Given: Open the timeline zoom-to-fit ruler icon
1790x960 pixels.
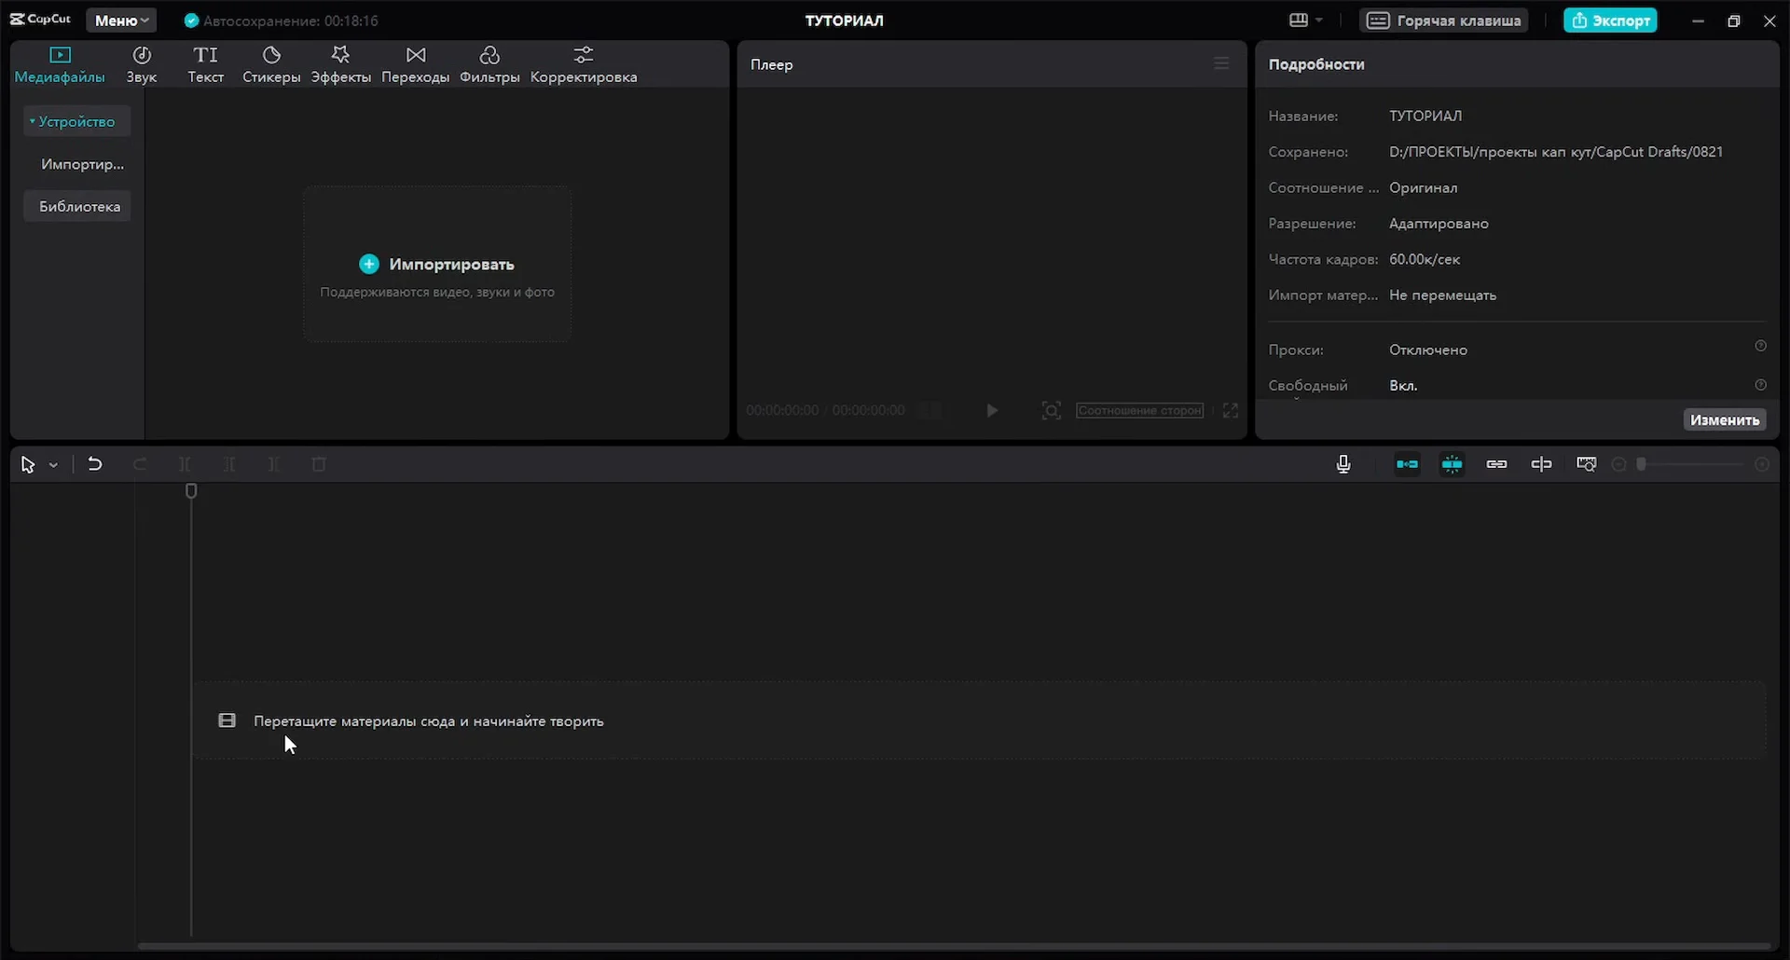Looking at the screenshot, I should click(x=1586, y=464).
